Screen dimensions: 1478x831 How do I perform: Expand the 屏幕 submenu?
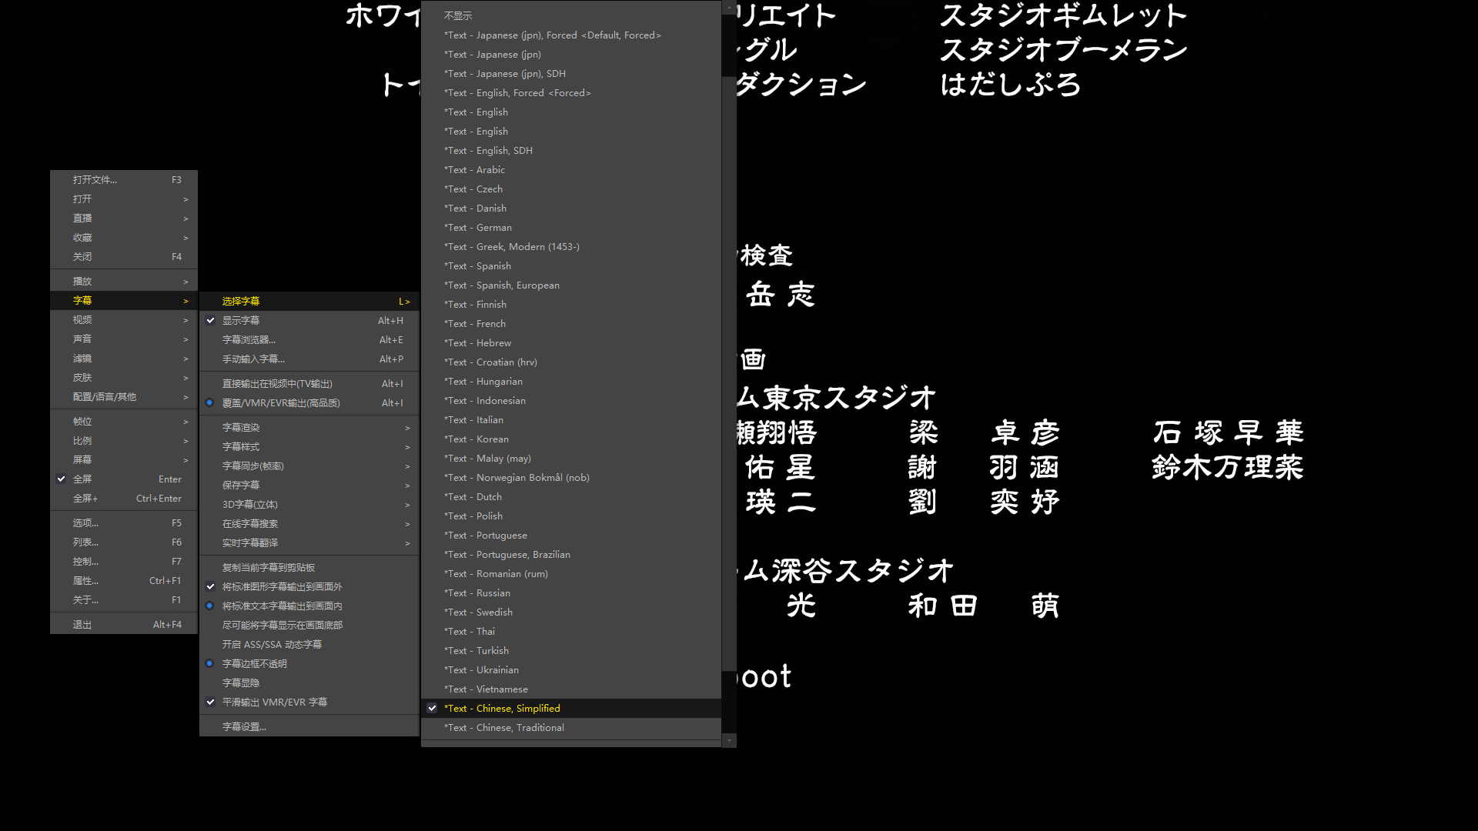coord(124,459)
